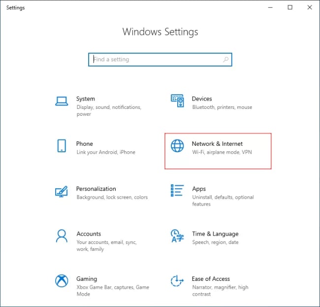Maximize the Settings window
Viewport: 320px width, 307px height.
pyautogui.click(x=290, y=7)
